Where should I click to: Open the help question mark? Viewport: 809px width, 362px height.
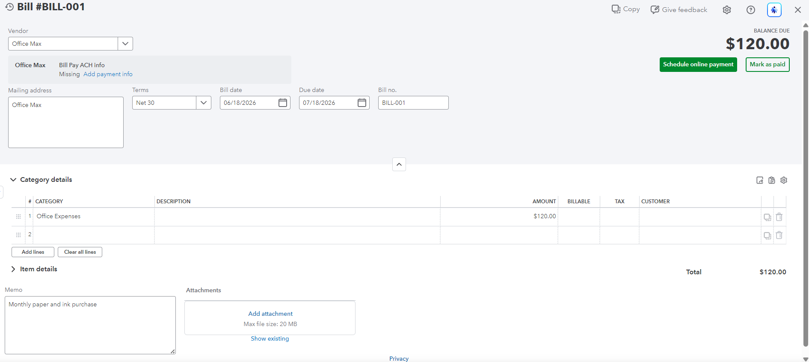751,10
